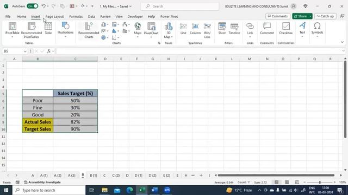348x195 pixels.
Task: Open the Illustrations menu
Action: click(x=65, y=29)
